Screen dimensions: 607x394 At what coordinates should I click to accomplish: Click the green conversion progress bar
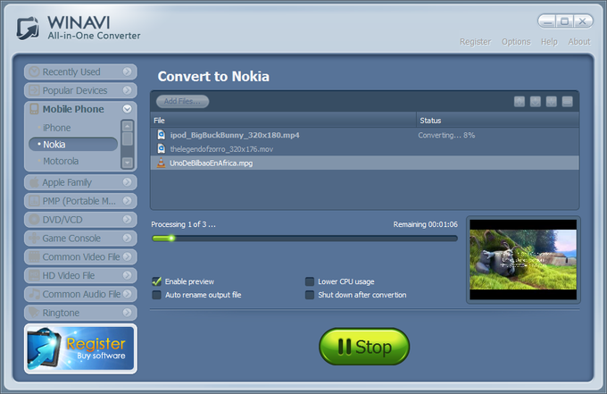pyautogui.click(x=304, y=239)
